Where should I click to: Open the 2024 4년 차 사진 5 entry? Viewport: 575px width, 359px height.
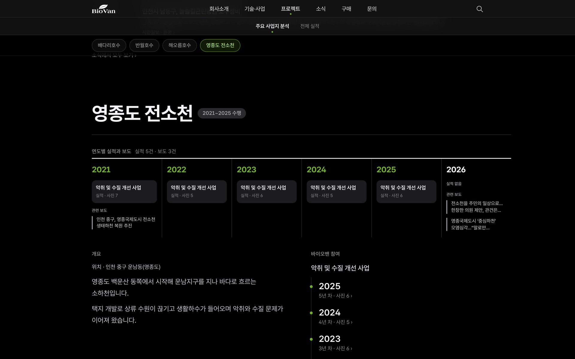tap(335, 317)
